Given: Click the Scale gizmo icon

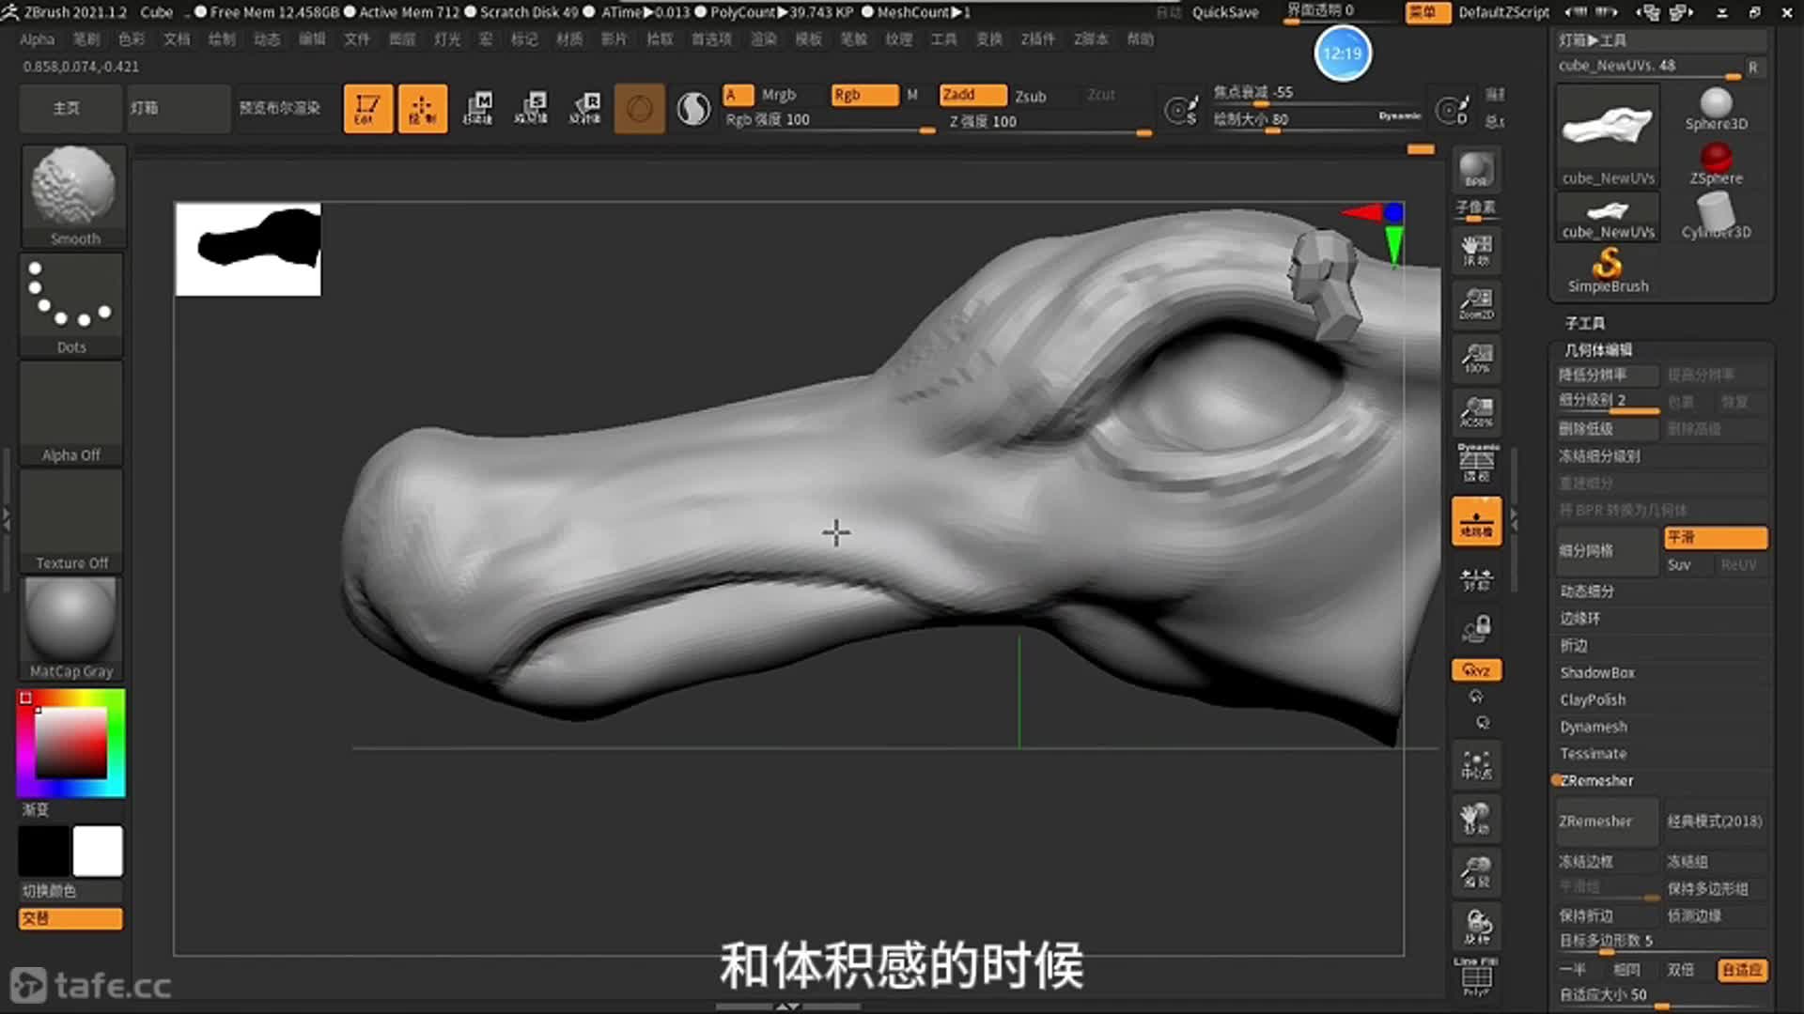Looking at the screenshot, I should [532, 109].
